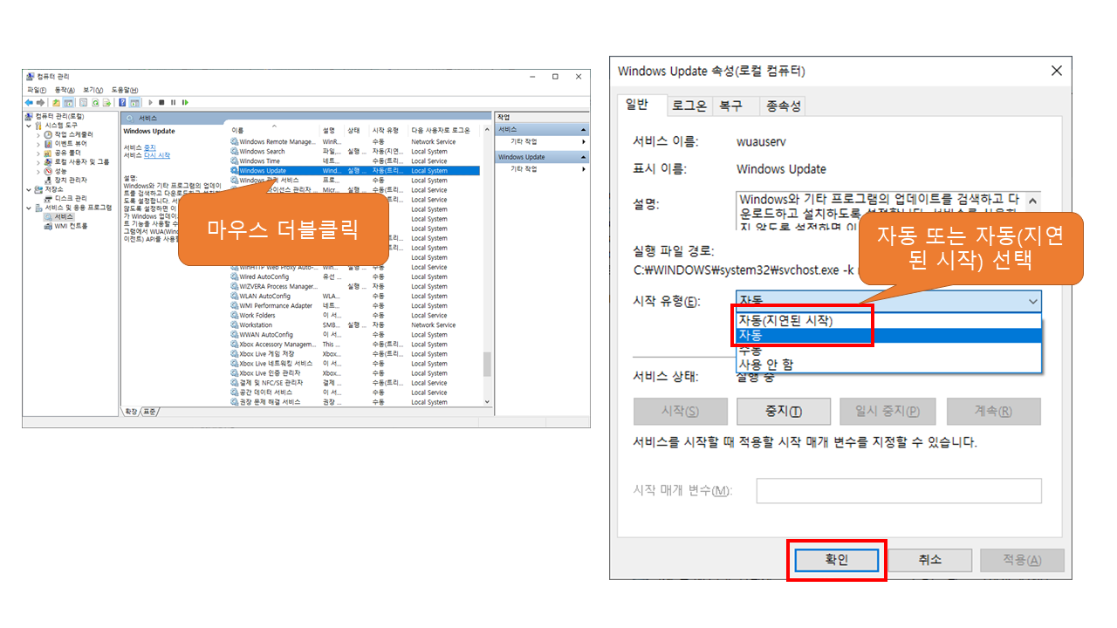Click the Export List toolbar icon
The width and height of the screenshot is (1117, 628).
(x=106, y=103)
